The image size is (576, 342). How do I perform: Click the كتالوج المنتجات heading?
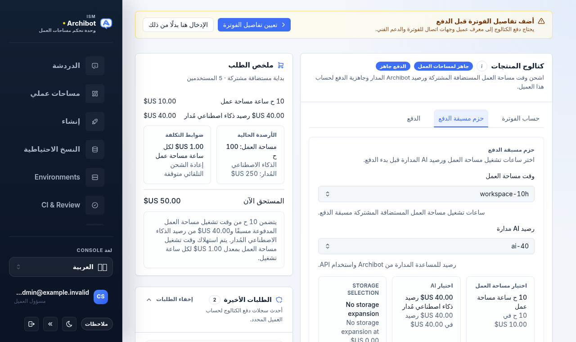point(517,66)
